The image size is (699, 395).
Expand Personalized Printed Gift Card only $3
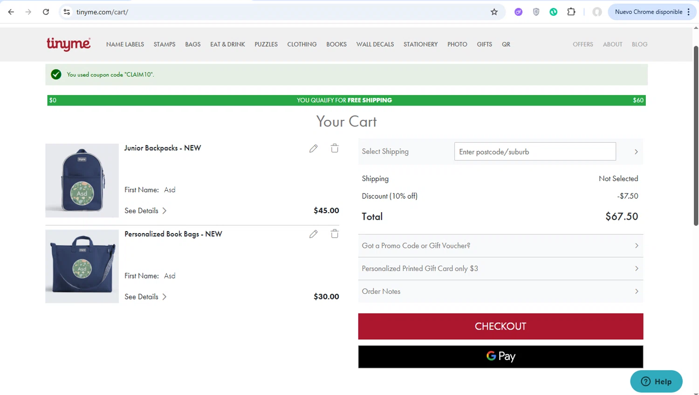[500, 269]
